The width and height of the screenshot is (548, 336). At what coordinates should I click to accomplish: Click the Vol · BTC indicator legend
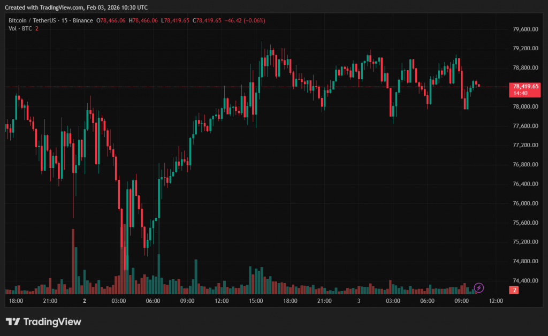click(x=20, y=28)
